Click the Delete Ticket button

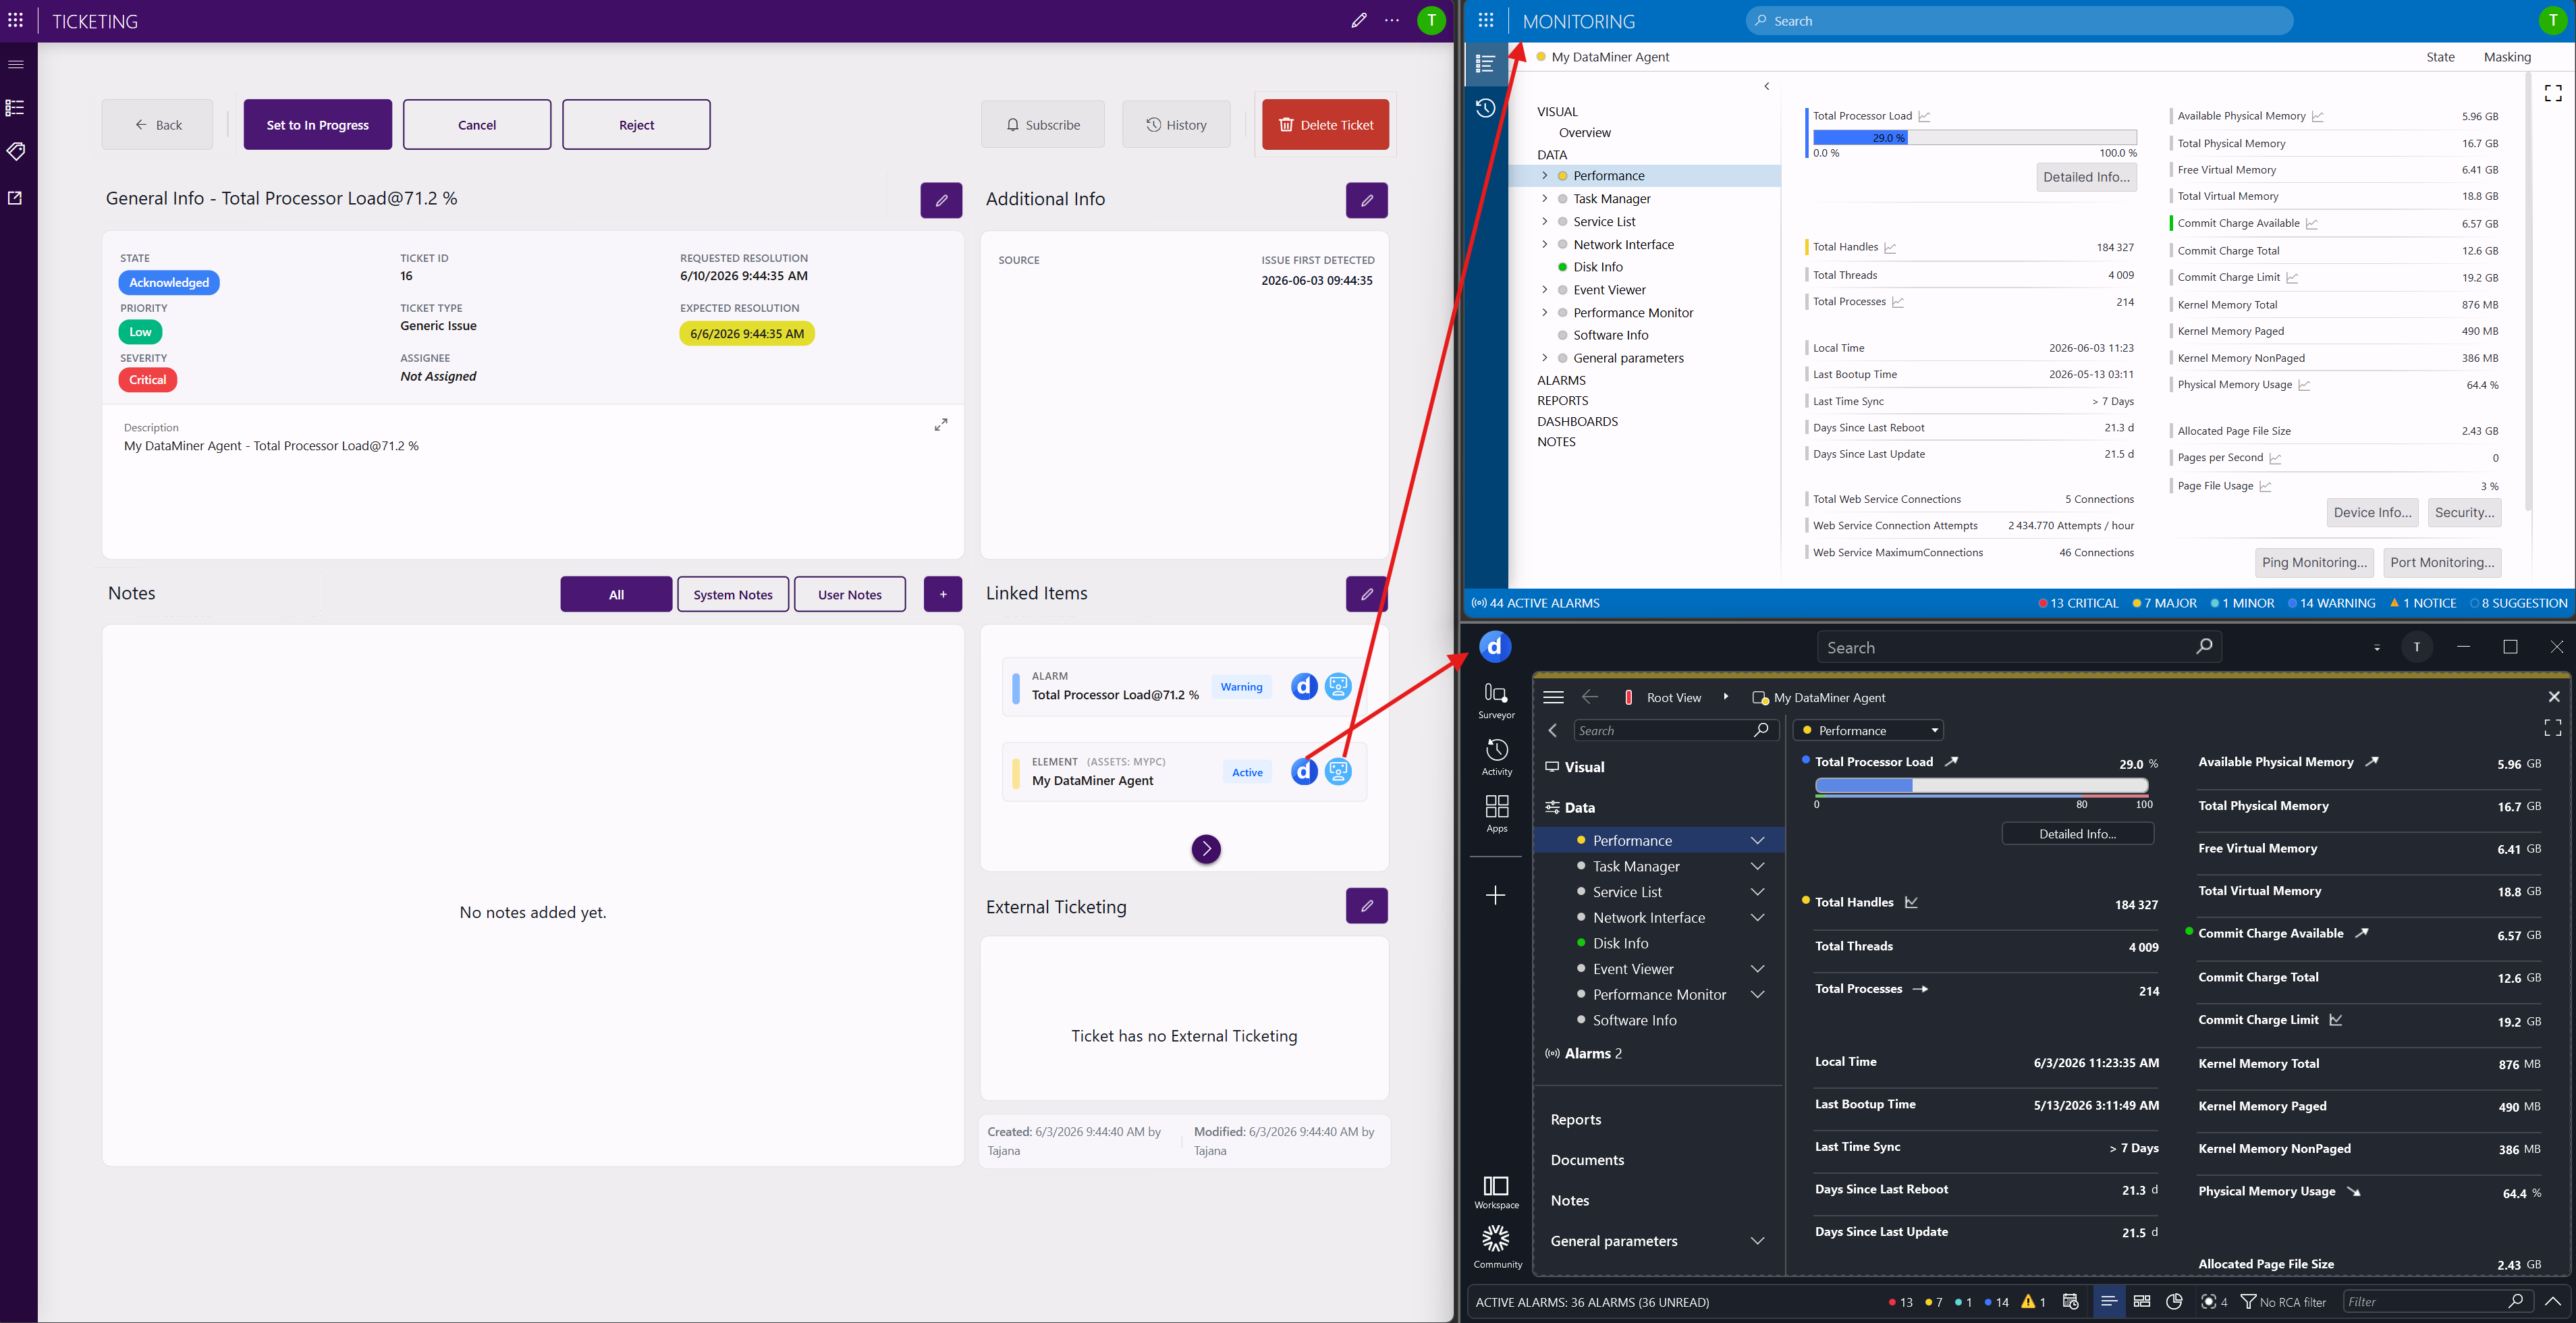click(1325, 125)
